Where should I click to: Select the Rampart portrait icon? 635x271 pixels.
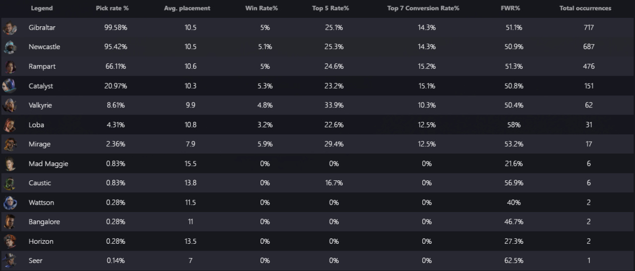tap(10, 66)
